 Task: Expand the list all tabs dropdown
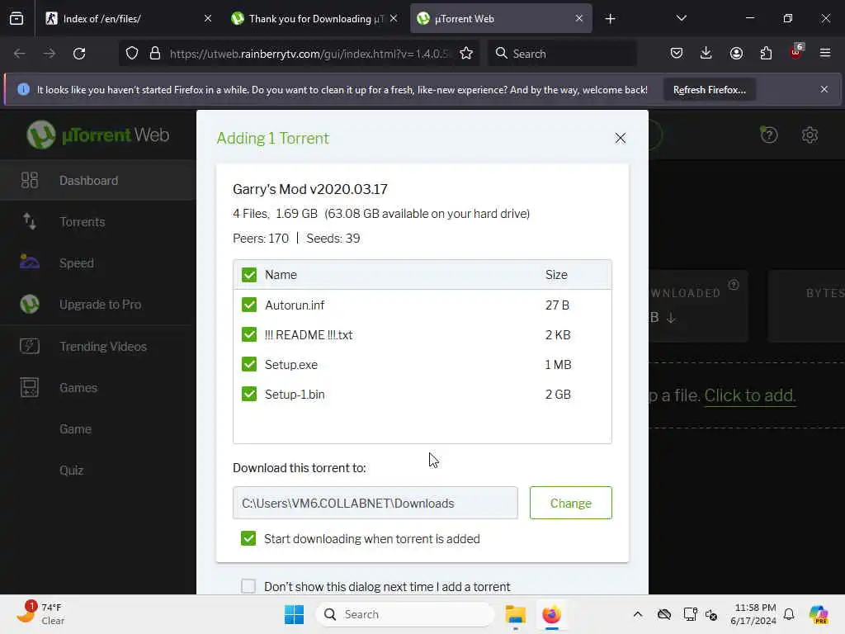[x=681, y=18]
